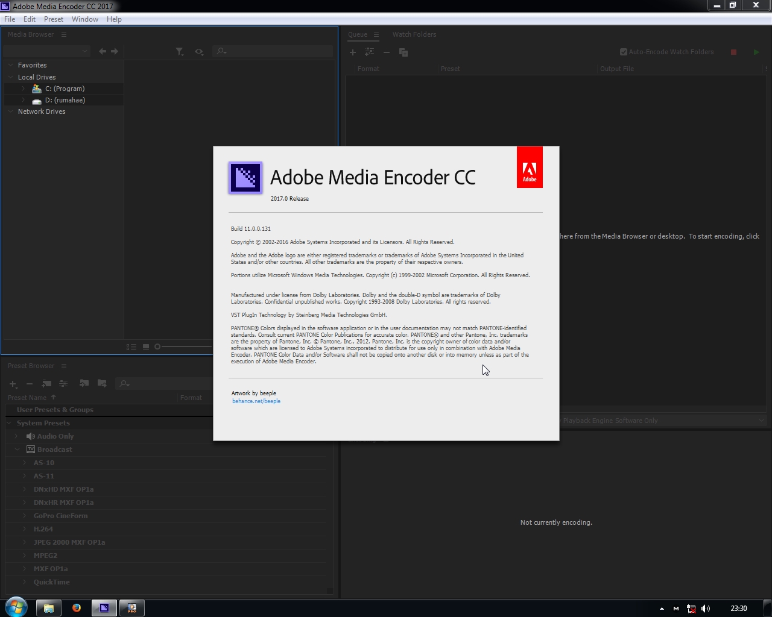Click the Format column header in Preset Browser
The height and width of the screenshot is (617, 772).
tap(191, 398)
